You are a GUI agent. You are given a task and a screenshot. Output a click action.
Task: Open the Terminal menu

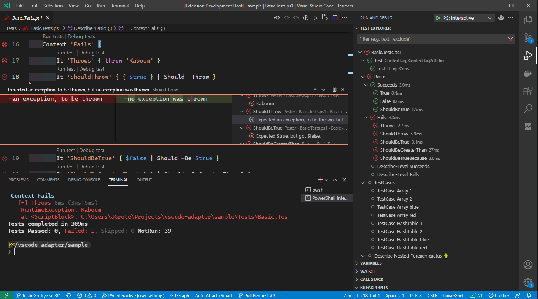tap(120, 6)
